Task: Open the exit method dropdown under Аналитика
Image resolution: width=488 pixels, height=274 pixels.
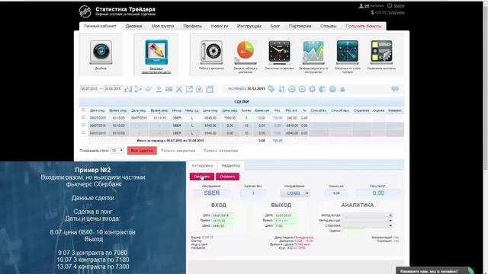Action: 367,220
